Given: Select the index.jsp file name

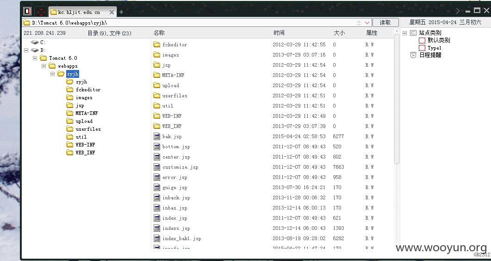Looking at the screenshot, I should (x=175, y=218).
